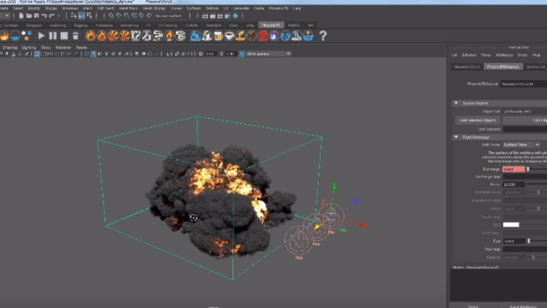The width and height of the screenshot is (547, 308).
Task: Select the PhoenixFD shelf tab
Action: pyautogui.click(x=271, y=25)
